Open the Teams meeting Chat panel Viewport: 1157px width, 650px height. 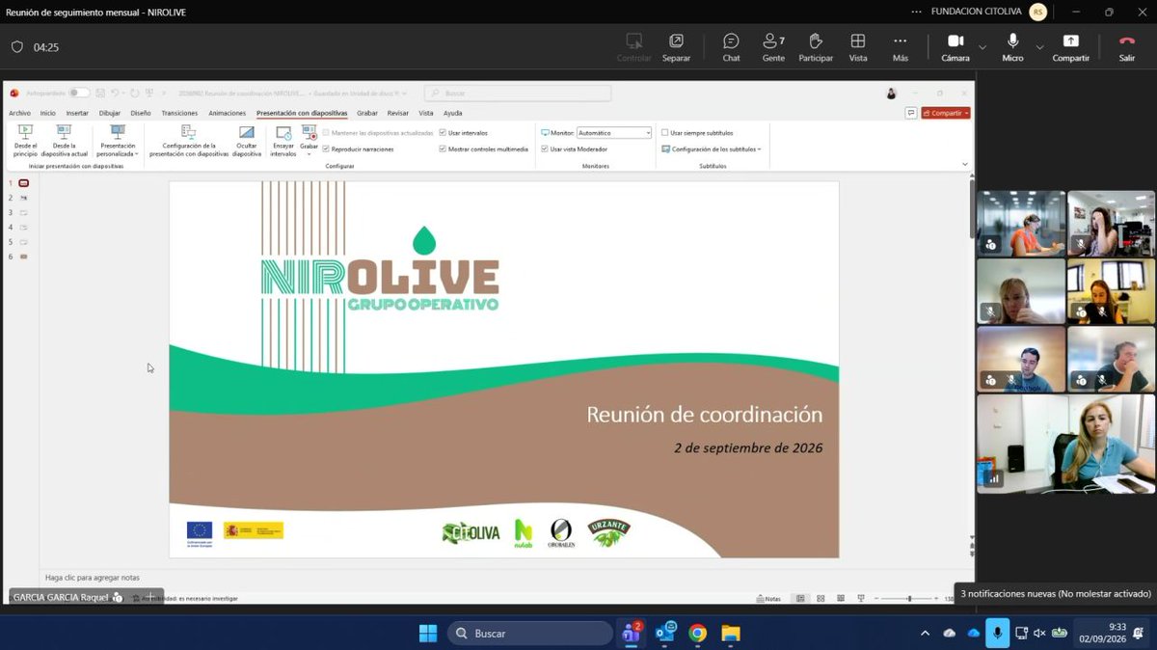tap(731, 47)
